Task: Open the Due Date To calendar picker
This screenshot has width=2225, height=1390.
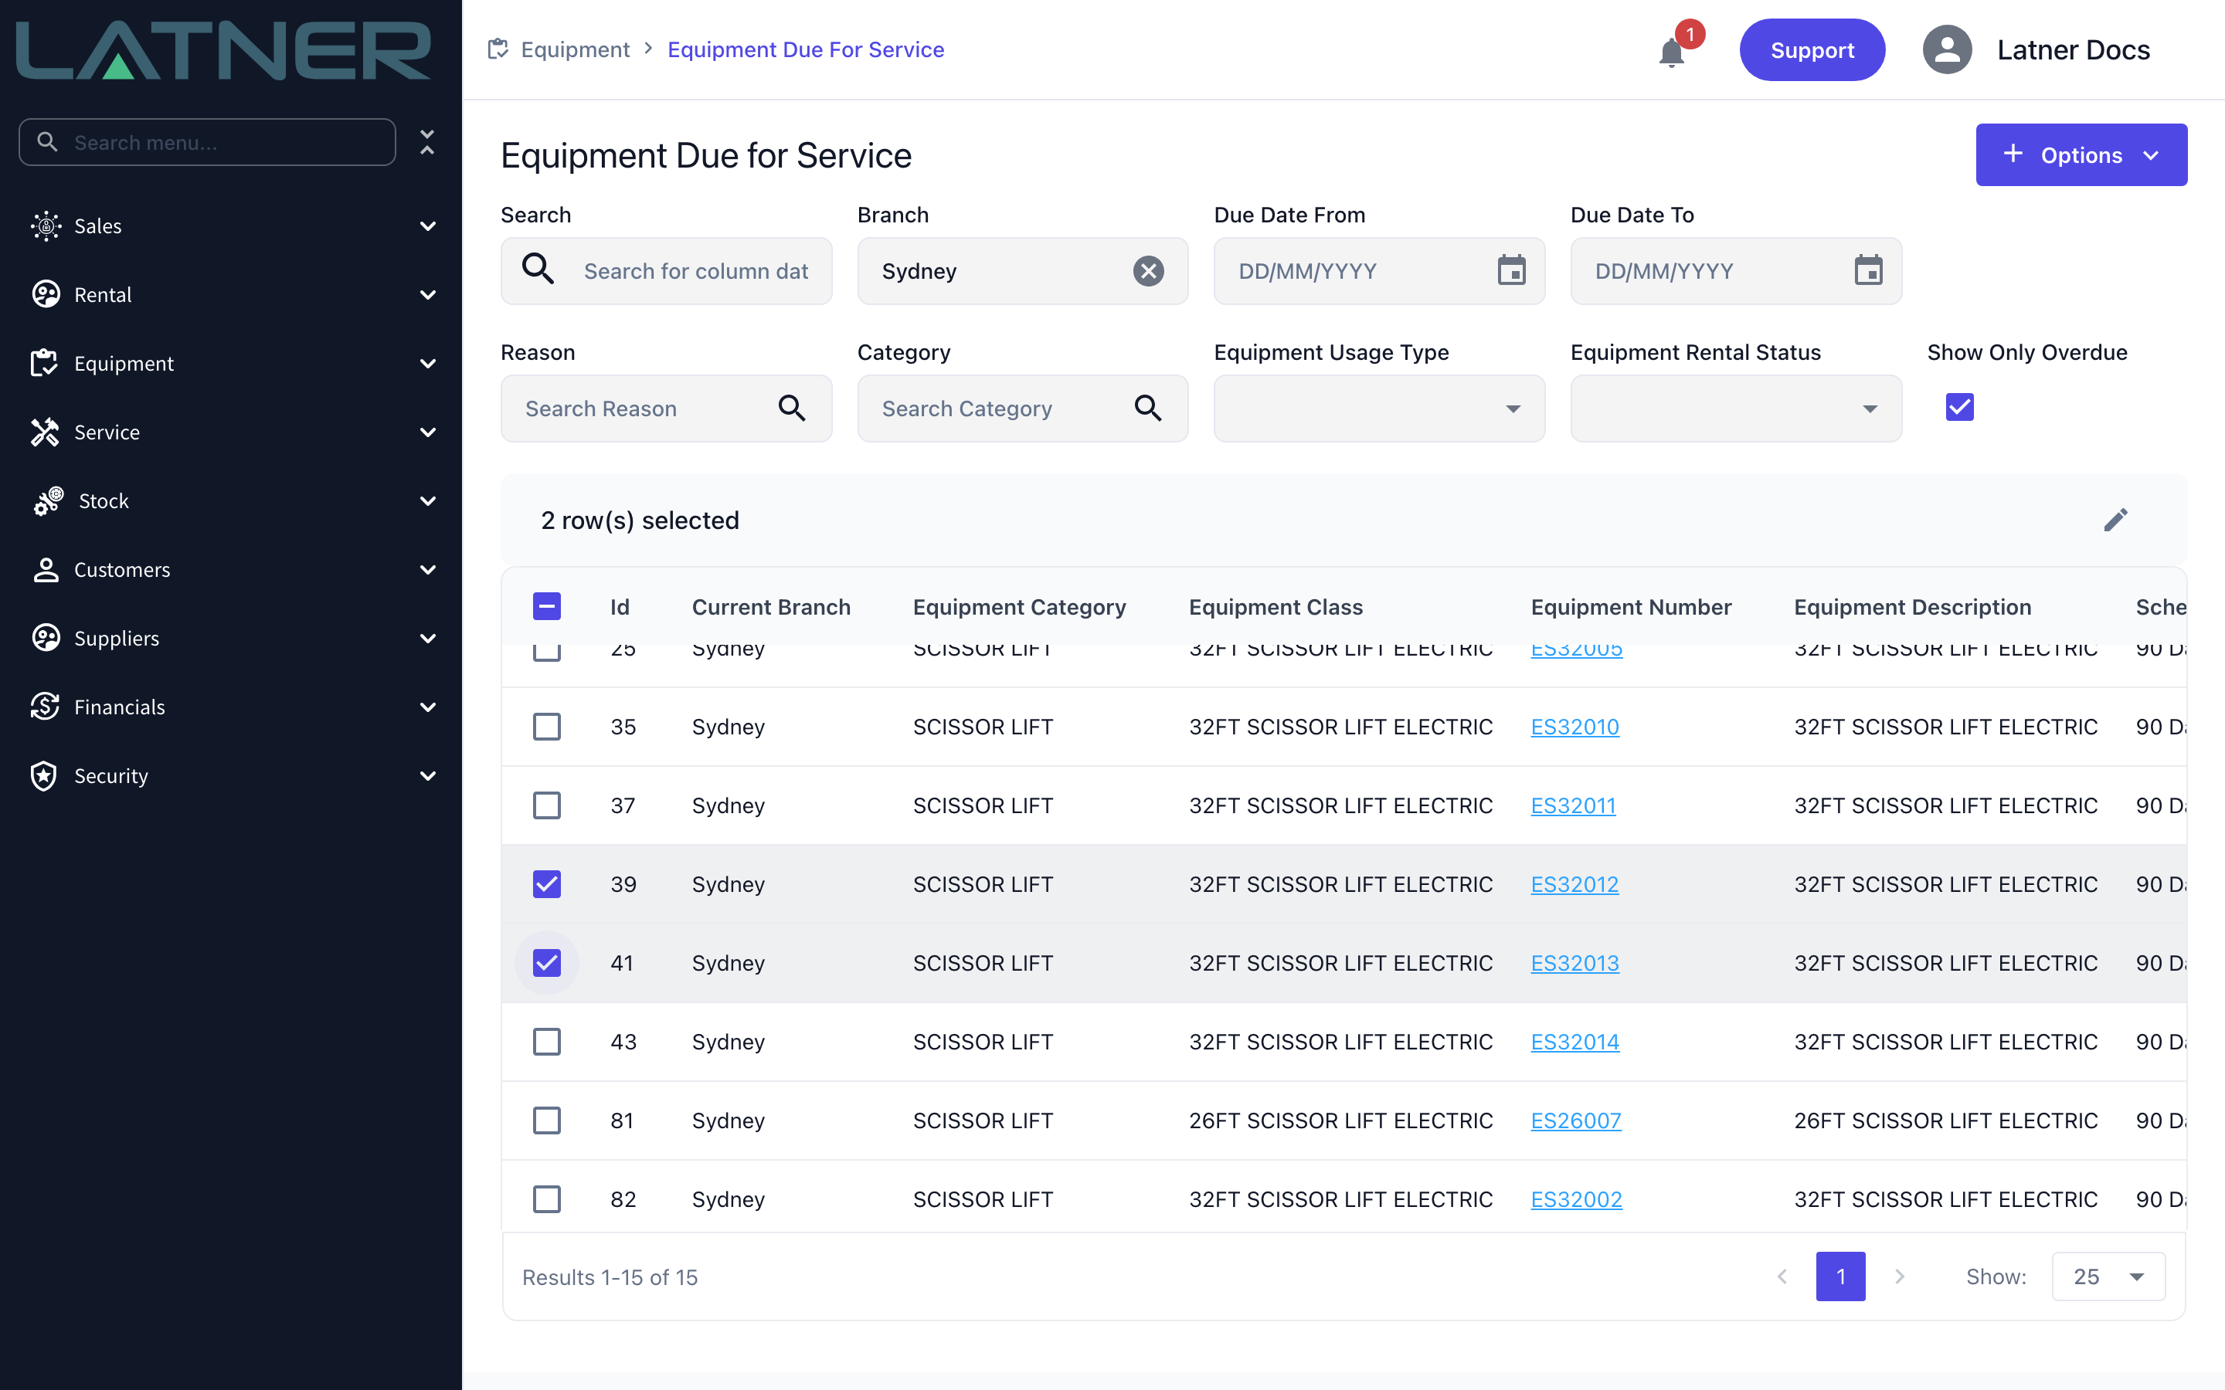Action: click(x=1868, y=270)
